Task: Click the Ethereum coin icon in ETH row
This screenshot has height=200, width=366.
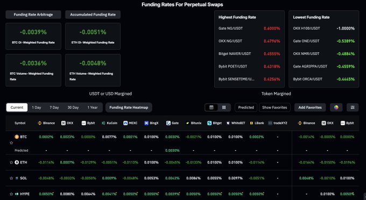Action: (17, 162)
